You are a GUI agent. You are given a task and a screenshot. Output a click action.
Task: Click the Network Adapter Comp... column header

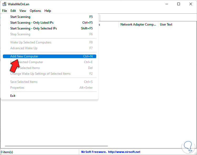[138, 24]
